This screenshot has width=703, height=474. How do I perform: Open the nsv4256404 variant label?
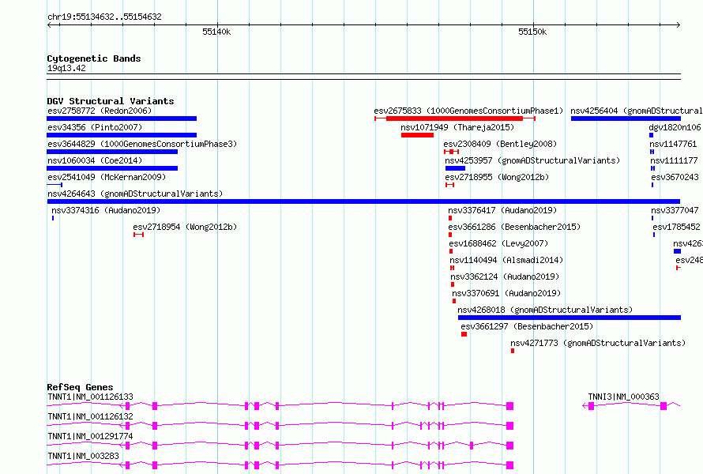click(x=637, y=111)
